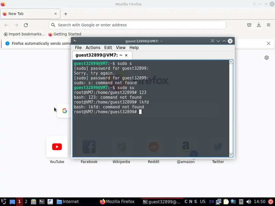The height and width of the screenshot is (206, 275).
Task: Open the terminal File menu
Action: click(78, 48)
